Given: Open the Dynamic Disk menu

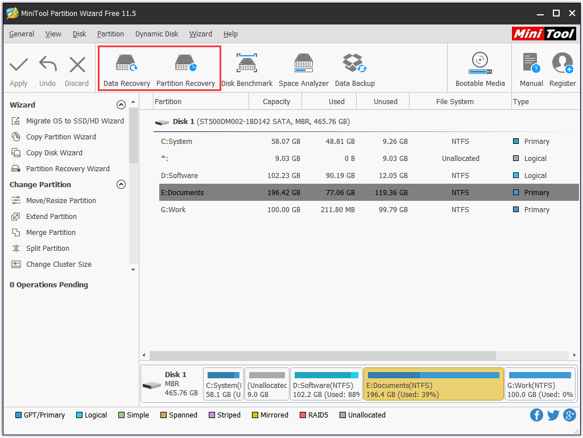Looking at the screenshot, I should [156, 34].
